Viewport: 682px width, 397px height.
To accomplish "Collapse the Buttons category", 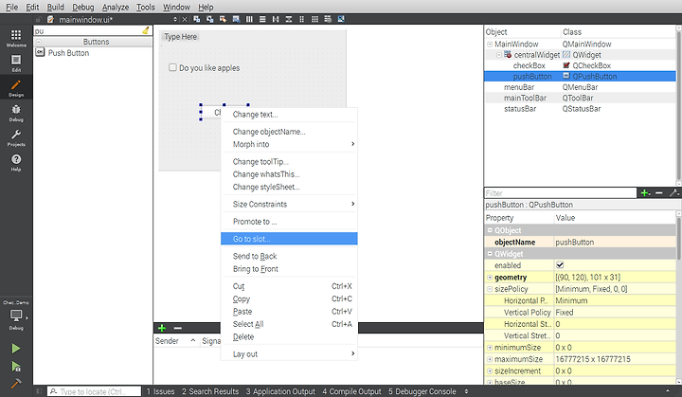I will pyautogui.click(x=39, y=42).
